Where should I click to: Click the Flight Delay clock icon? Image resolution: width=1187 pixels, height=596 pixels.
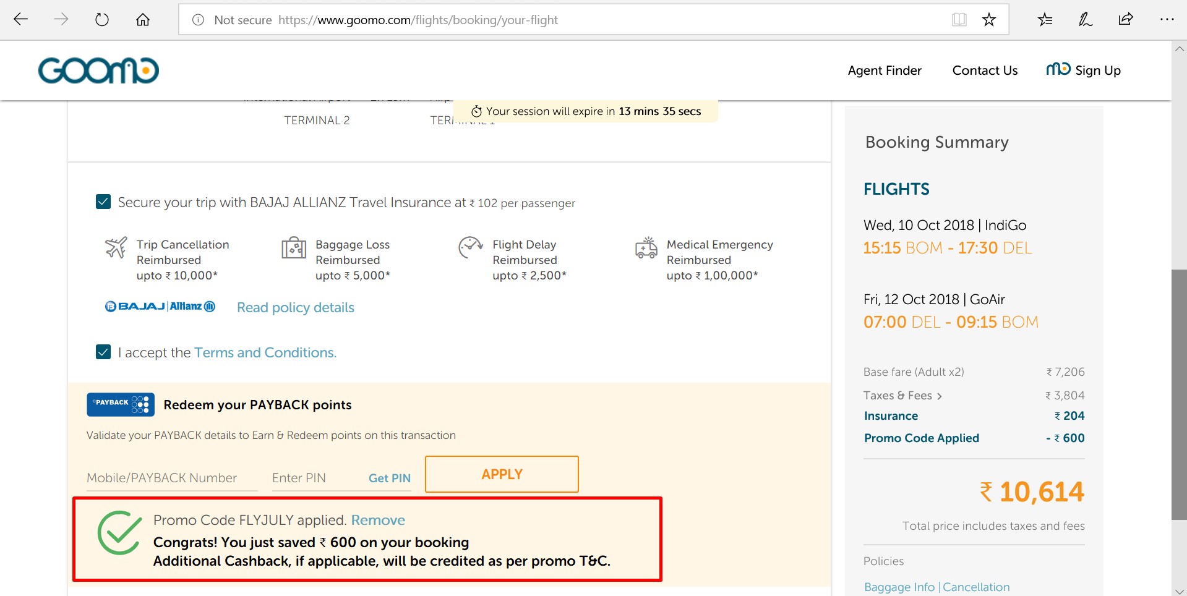click(471, 247)
